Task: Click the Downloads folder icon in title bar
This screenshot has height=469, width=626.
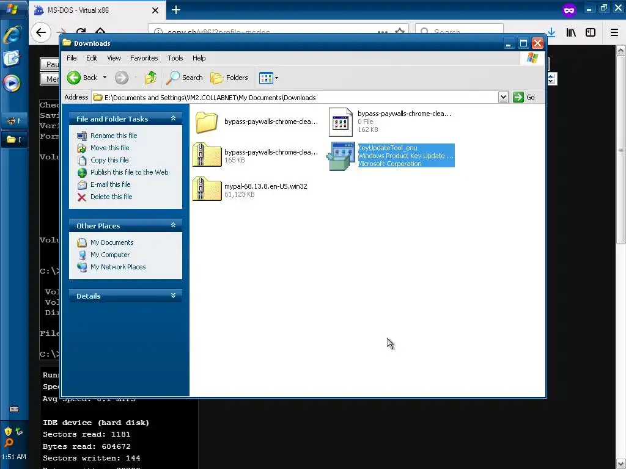Action: coord(67,43)
